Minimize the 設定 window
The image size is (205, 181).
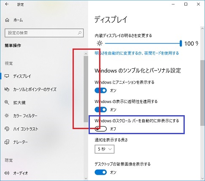point(173,4)
